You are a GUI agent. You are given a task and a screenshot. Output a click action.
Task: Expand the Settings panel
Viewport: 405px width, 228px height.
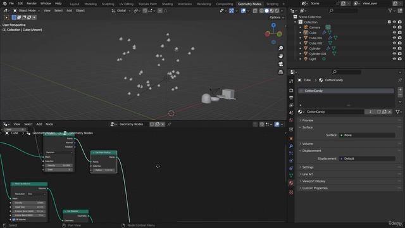(308, 167)
